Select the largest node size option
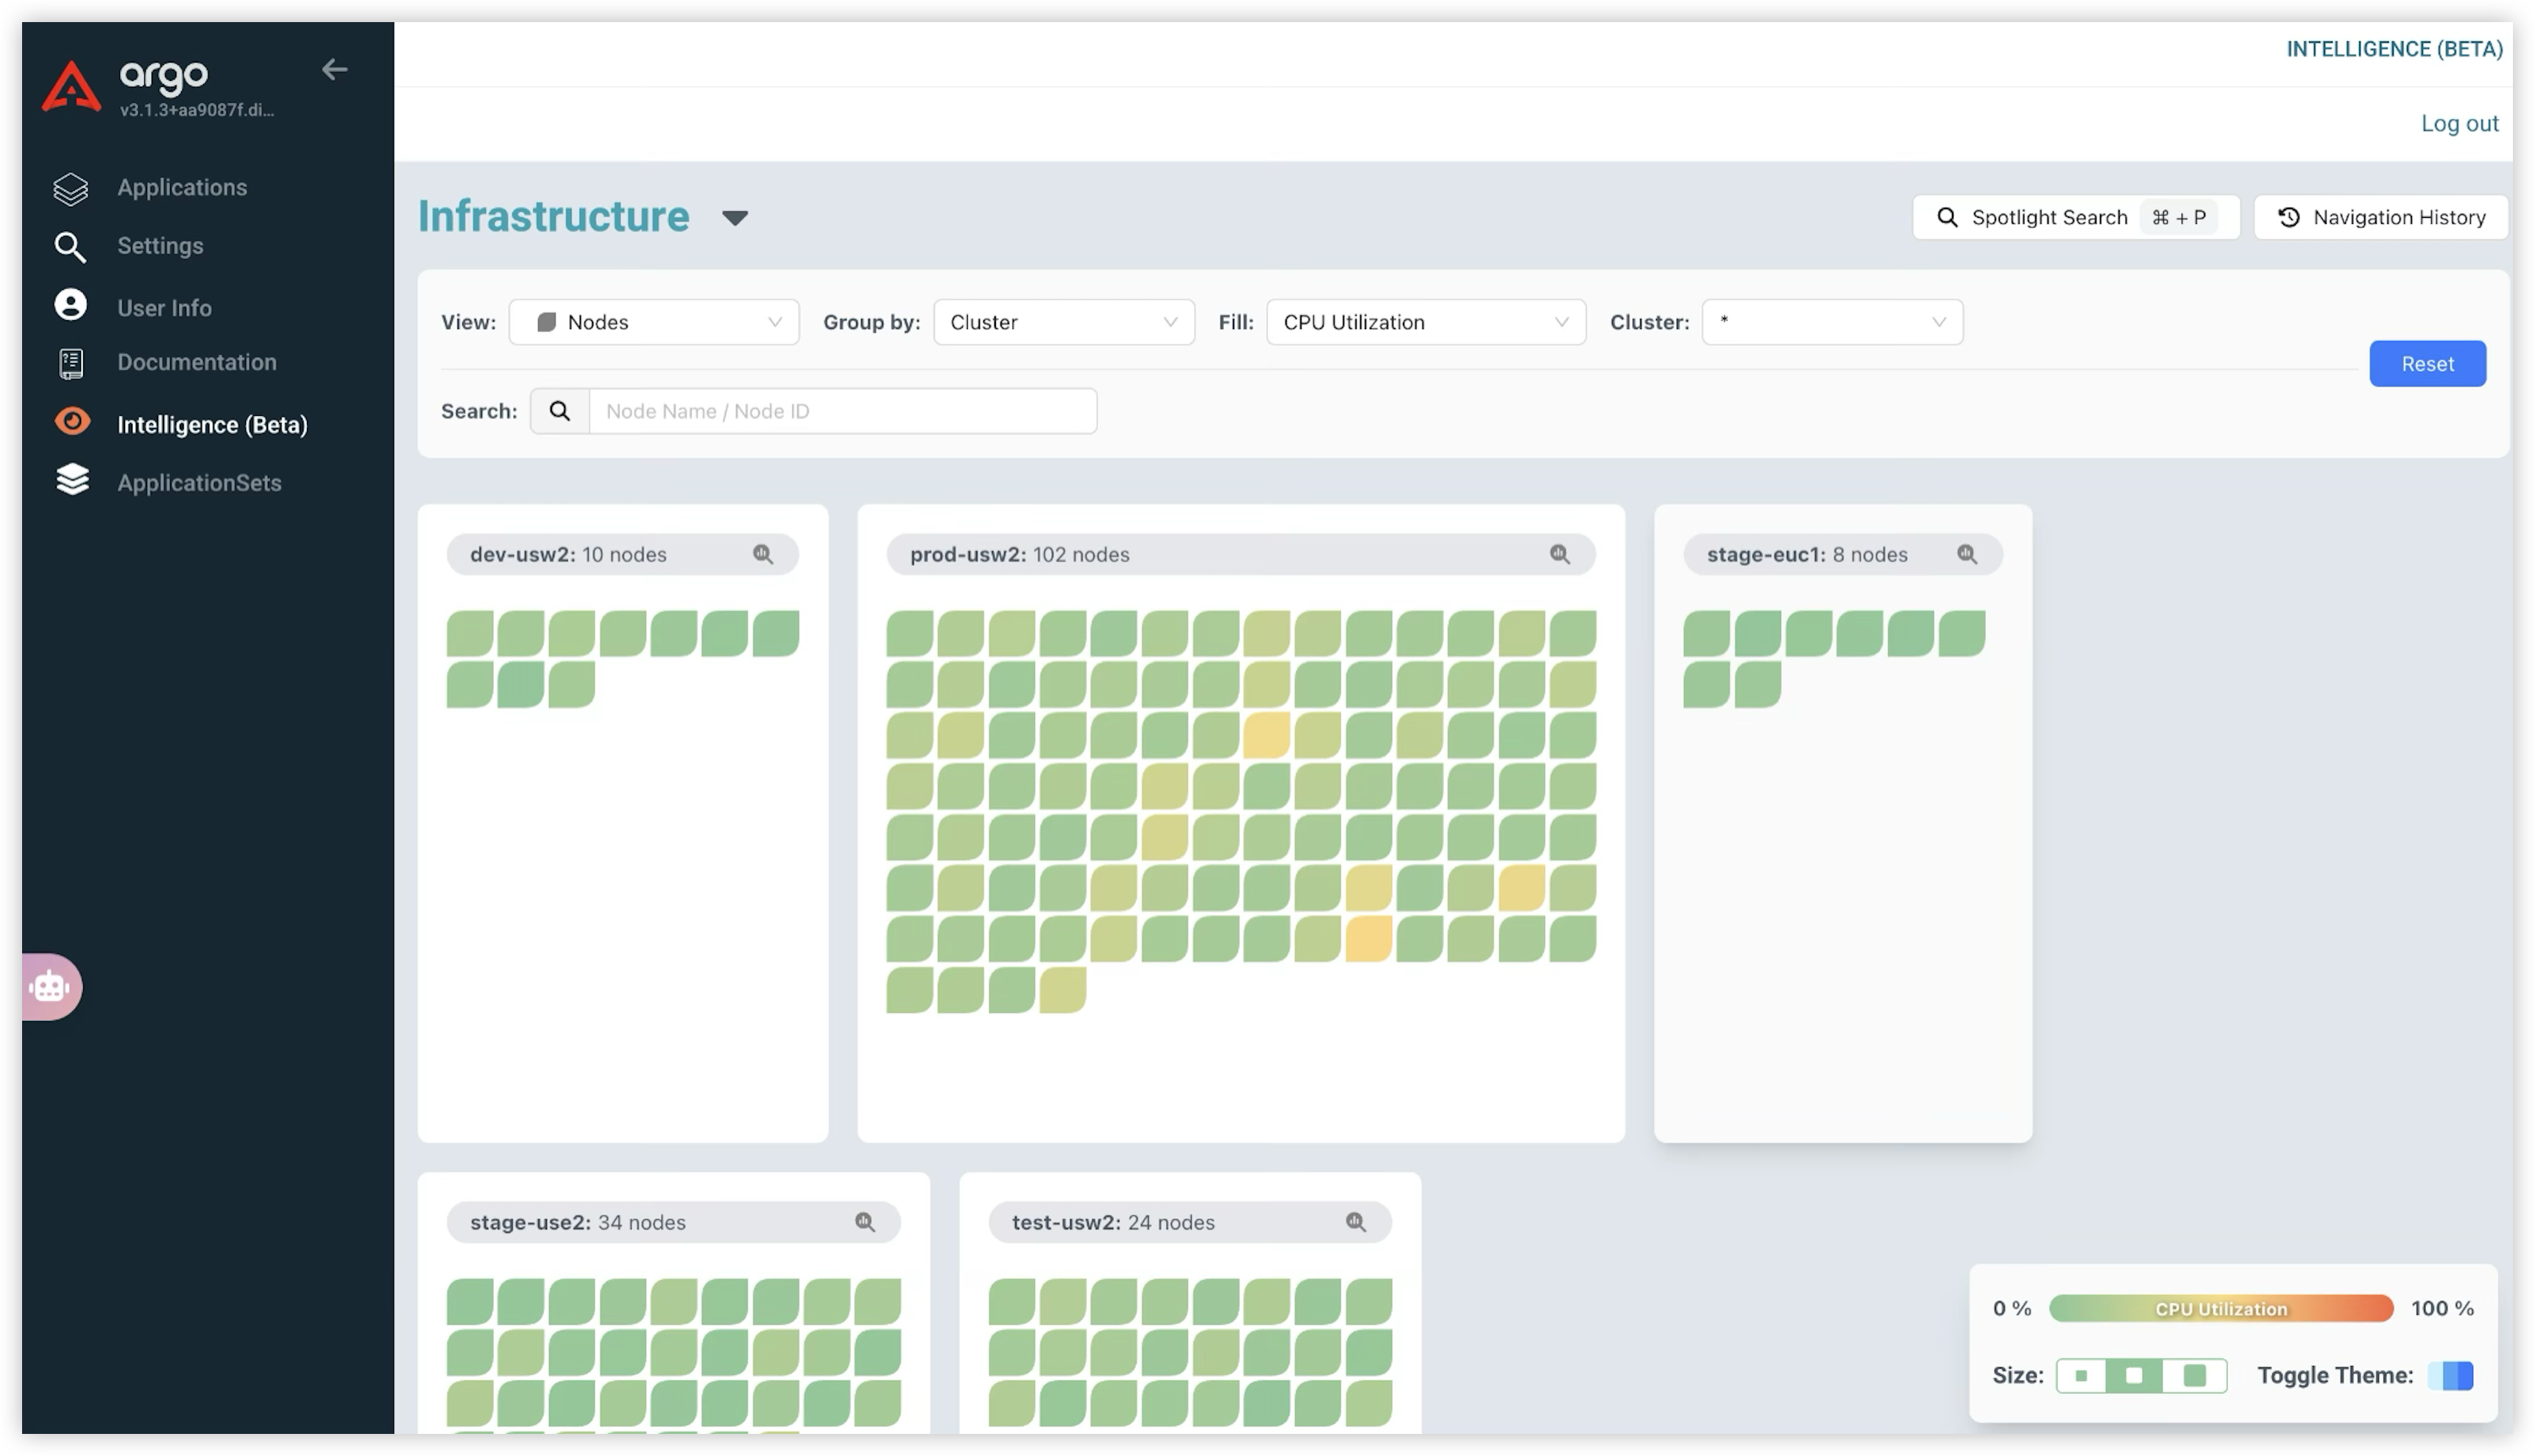This screenshot has height=1456, width=2535. coord(2194,1376)
